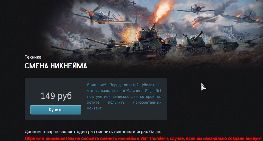This screenshot has width=263, height=141.
Task: Click the head-on dark fighter plane in sky
Action: coord(196,9)
